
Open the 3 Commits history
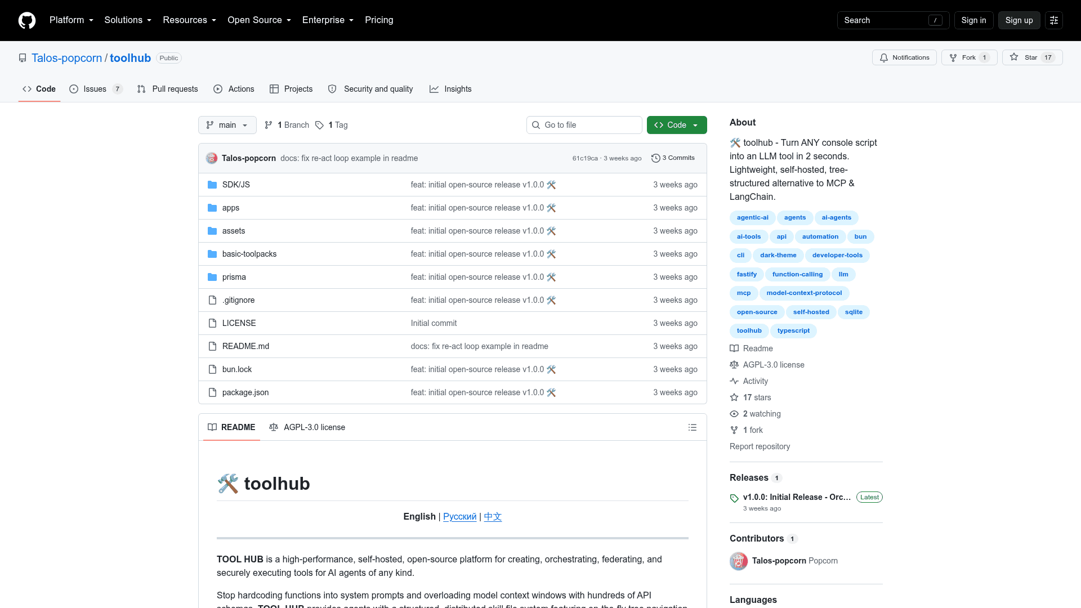click(x=673, y=158)
